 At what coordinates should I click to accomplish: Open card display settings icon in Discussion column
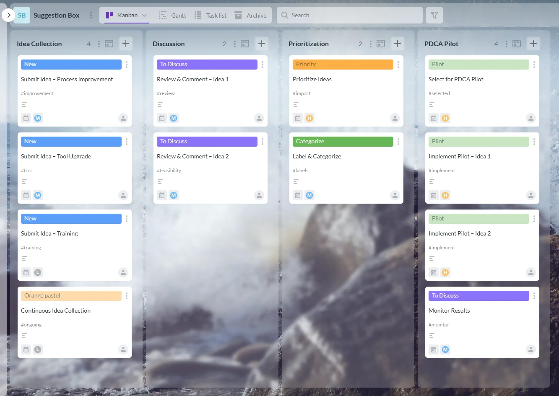tap(245, 43)
